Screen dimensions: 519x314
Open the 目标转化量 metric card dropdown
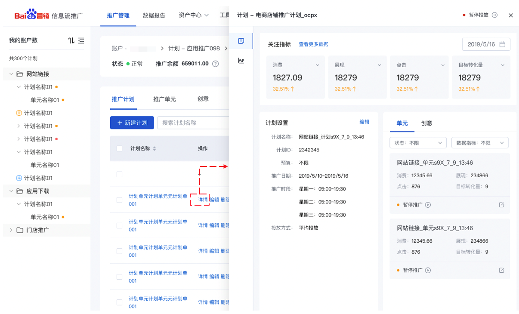point(503,65)
